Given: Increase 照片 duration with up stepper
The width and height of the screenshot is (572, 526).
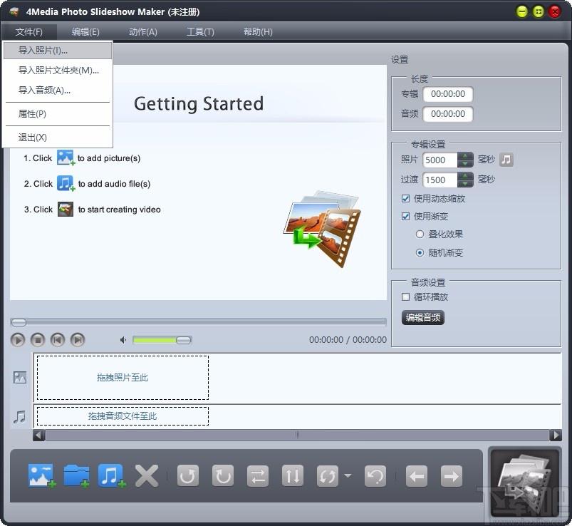Looking at the screenshot, I should pos(465,156).
